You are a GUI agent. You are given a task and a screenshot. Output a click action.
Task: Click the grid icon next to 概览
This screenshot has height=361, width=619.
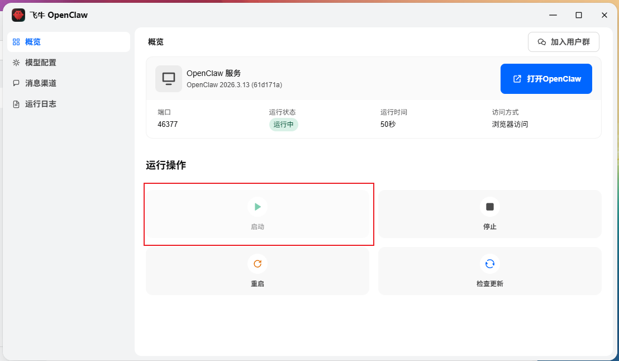pyautogui.click(x=16, y=42)
